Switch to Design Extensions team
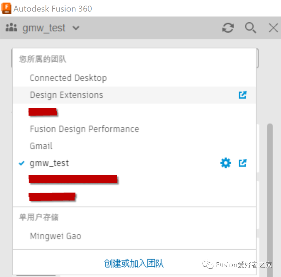 click(x=67, y=95)
